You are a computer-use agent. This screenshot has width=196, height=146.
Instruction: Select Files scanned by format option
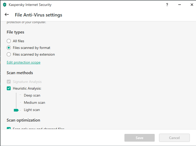point(9,48)
